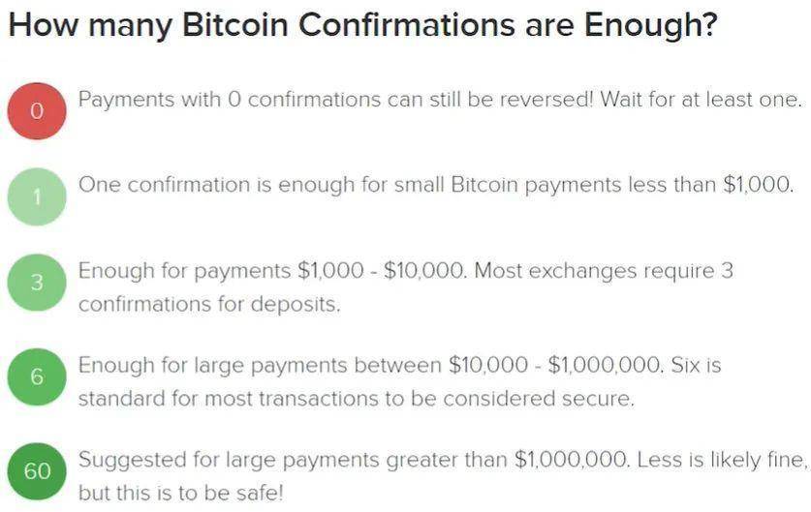Click the green 3 confirmations circle
Image resolution: width=811 pixels, height=512 pixels.
37,283
